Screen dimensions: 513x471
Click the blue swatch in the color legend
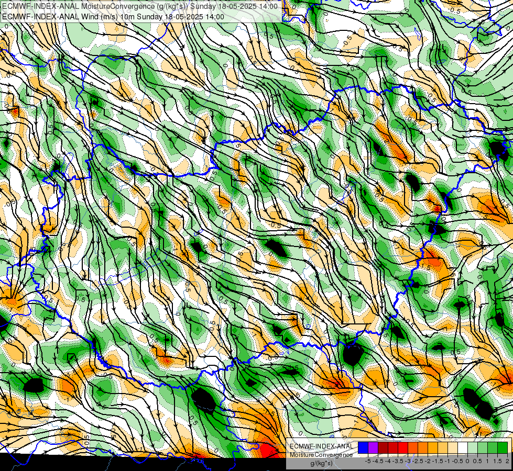click(363, 447)
